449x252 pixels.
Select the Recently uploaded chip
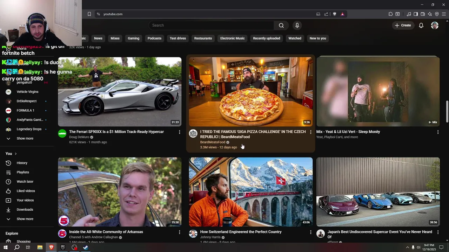tap(267, 38)
